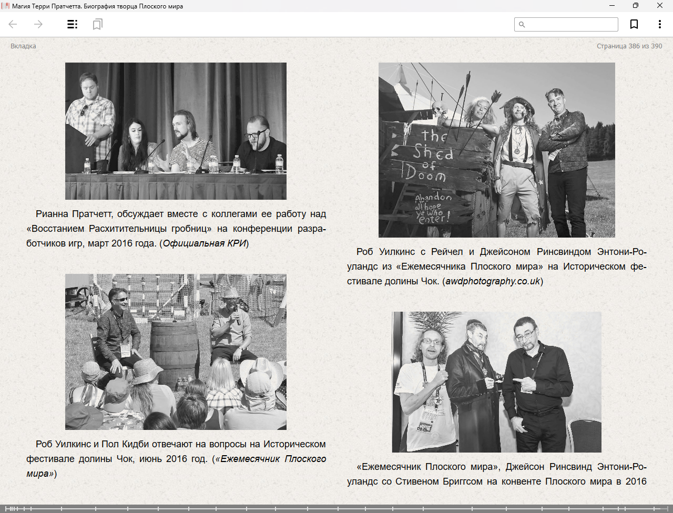Click the awdphotography.co.uk credit text
673x513 pixels.
point(493,281)
